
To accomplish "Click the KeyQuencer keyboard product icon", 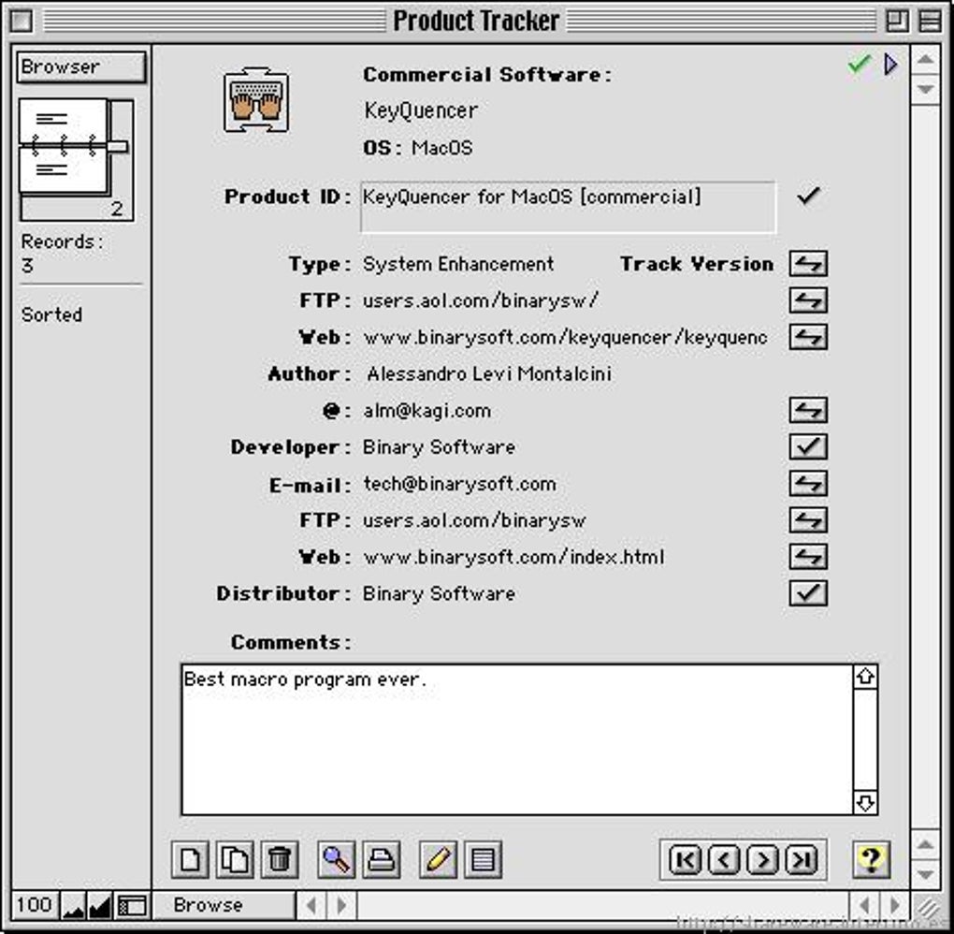I will click(x=256, y=100).
